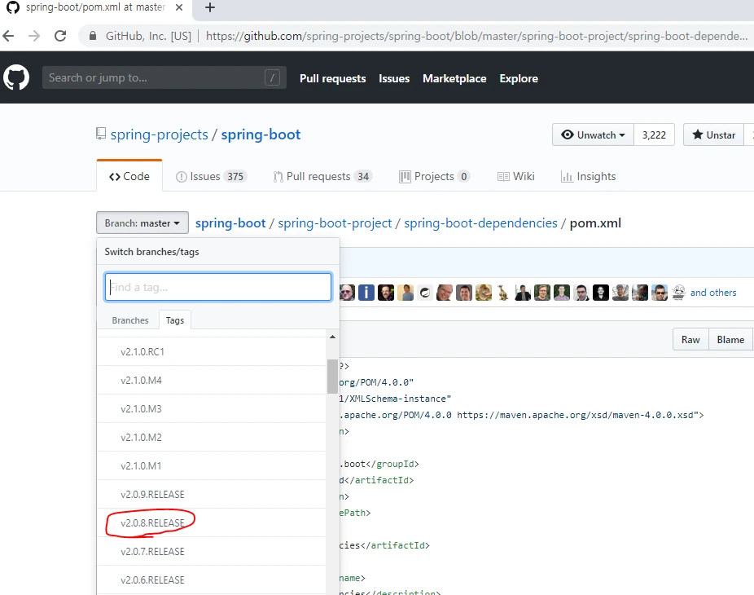The image size is (754, 595).
Task: Click into the 'Find a tag...' filter field
Action: click(218, 287)
